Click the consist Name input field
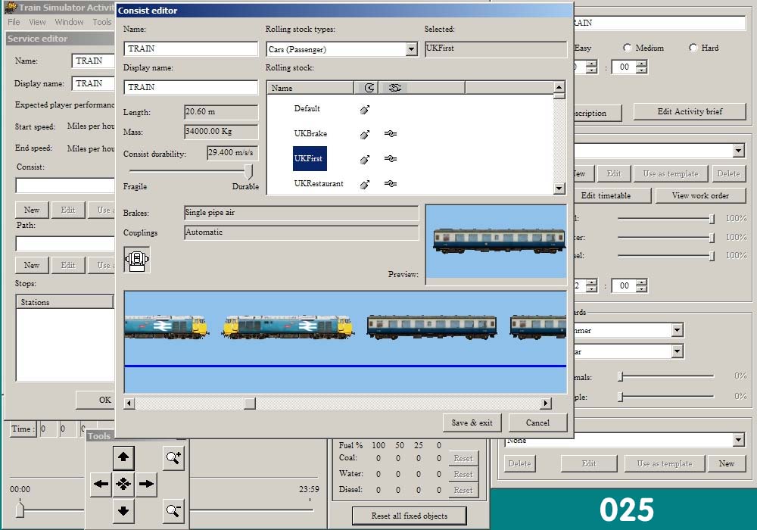This screenshot has height=530, width=757. tap(191, 48)
